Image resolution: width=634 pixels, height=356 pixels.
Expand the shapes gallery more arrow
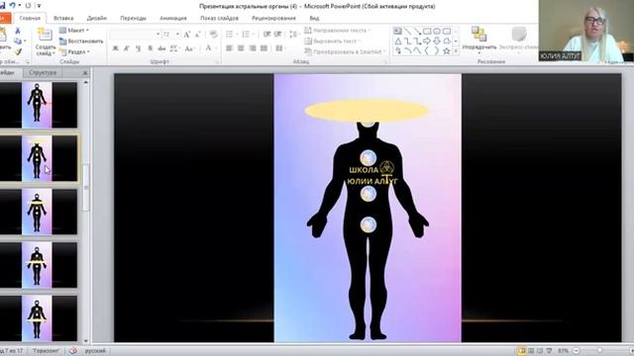456,51
